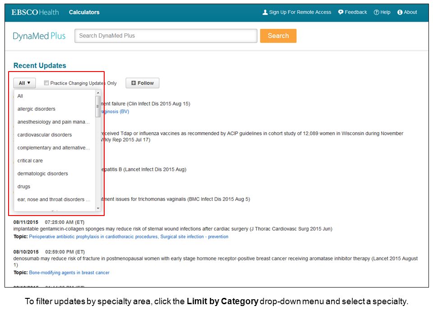Click the Recent Updates heading
The height and width of the screenshot is (324, 433).
(40, 66)
